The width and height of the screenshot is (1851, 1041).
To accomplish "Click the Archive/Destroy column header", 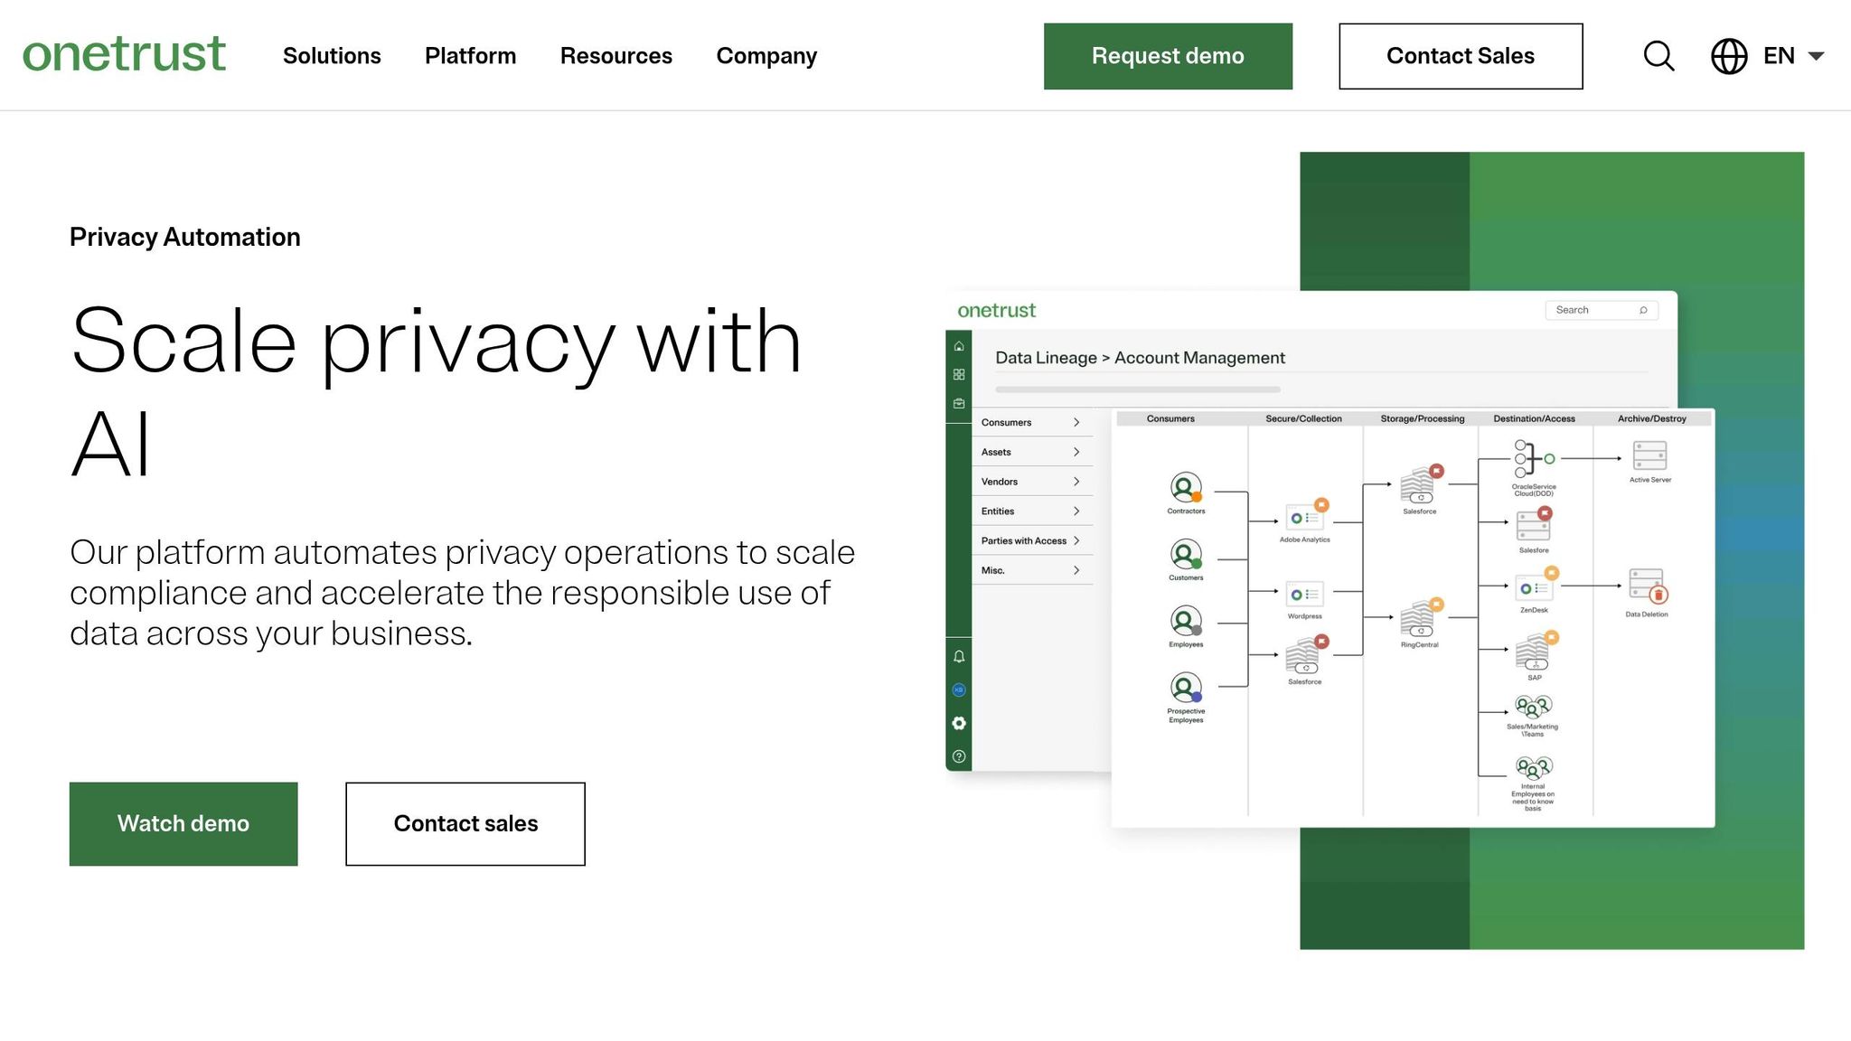I will [x=1651, y=418].
